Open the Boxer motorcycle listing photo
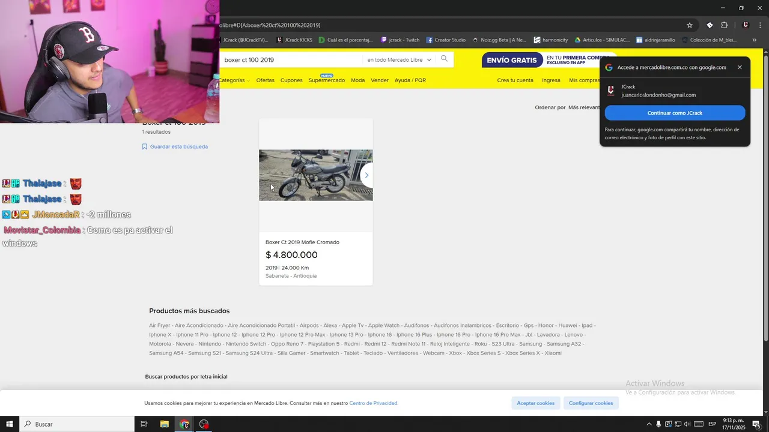769x432 pixels. click(x=315, y=175)
